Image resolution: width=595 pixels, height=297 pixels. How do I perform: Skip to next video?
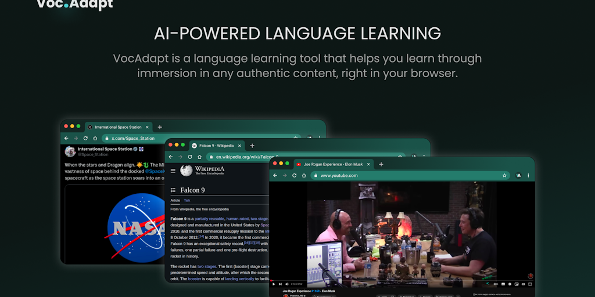(280, 284)
